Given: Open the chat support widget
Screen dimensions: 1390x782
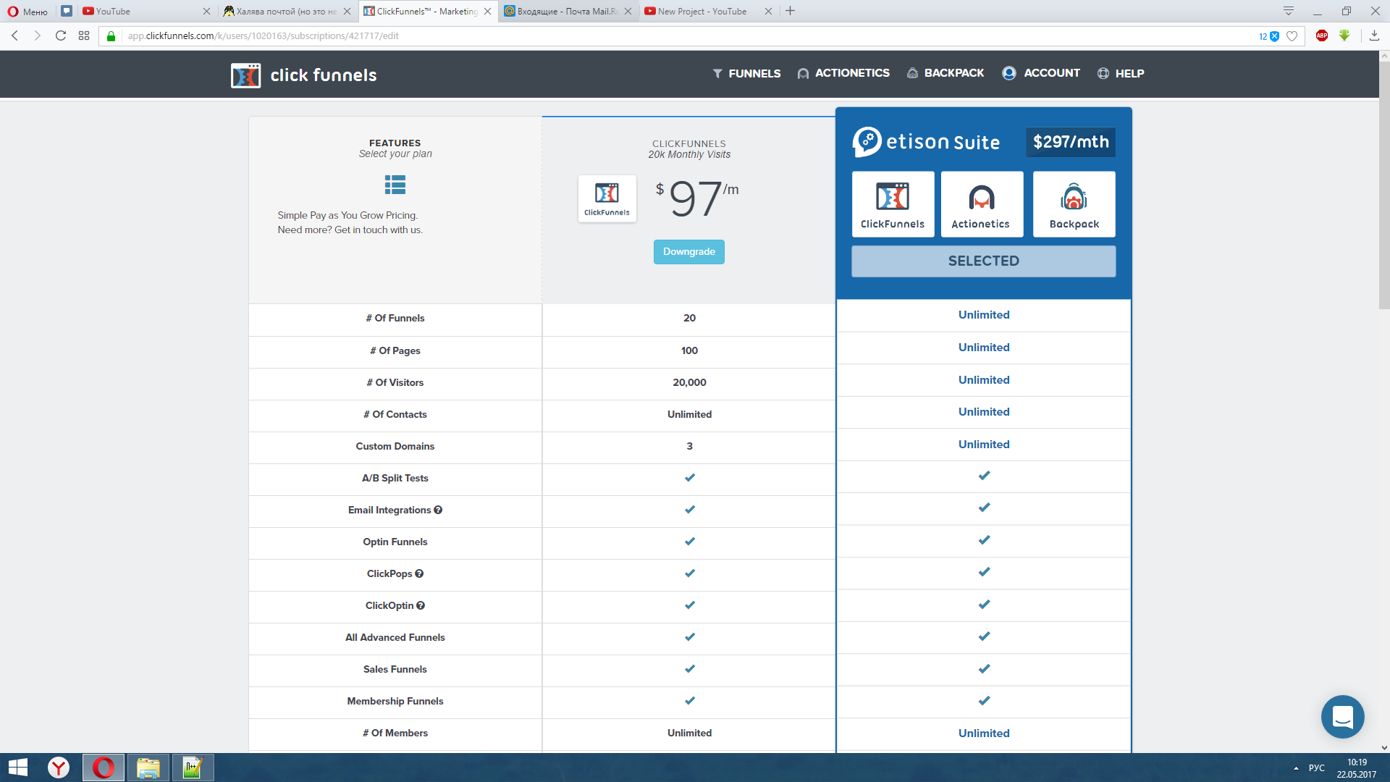Looking at the screenshot, I should coord(1342,717).
